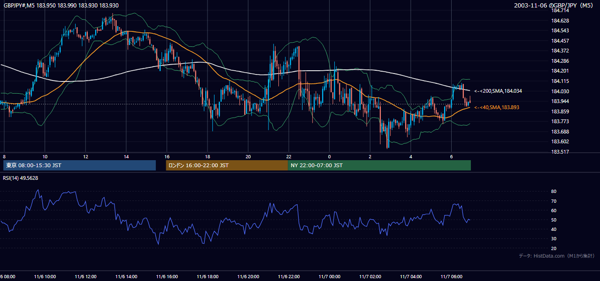Click RSI level 20 on the axis
The image size is (600, 281).
(554, 248)
